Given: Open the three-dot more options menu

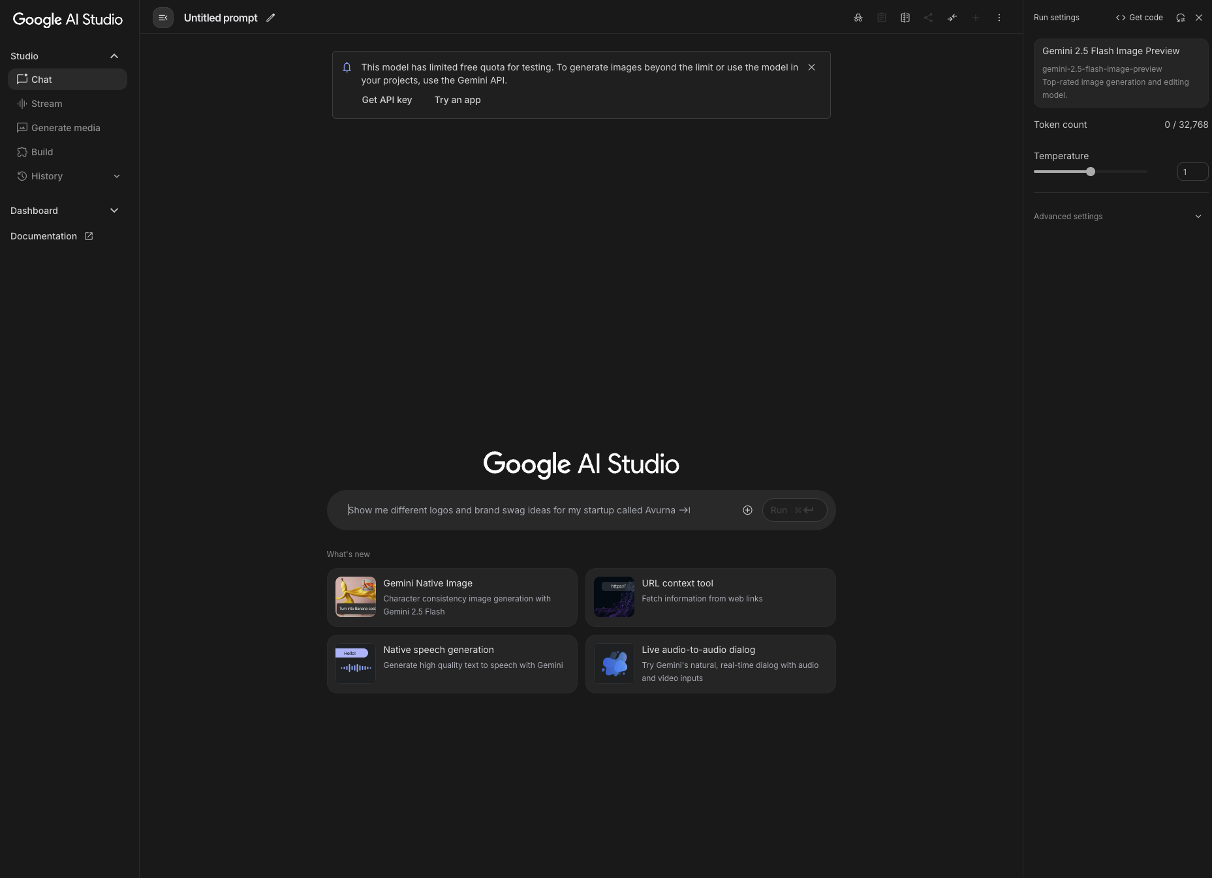Looking at the screenshot, I should (999, 18).
